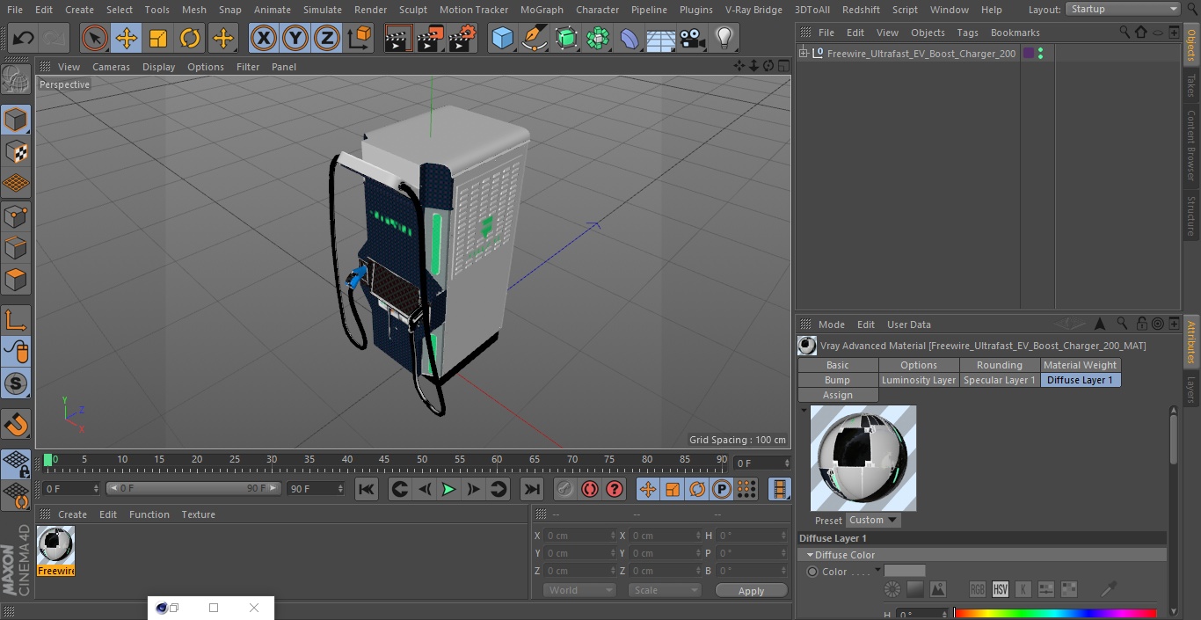Render the active view clapperboard icon
The height and width of the screenshot is (620, 1201).
click(x=398, y=39)
